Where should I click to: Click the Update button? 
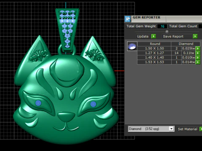(x=143, y=36)
